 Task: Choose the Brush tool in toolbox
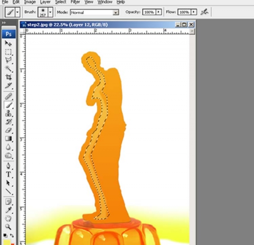coord(8,105)
